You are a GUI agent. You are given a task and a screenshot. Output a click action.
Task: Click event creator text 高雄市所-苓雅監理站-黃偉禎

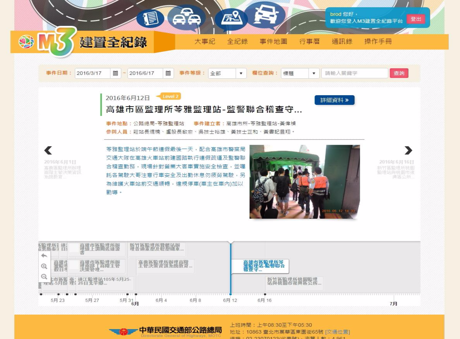261,123
